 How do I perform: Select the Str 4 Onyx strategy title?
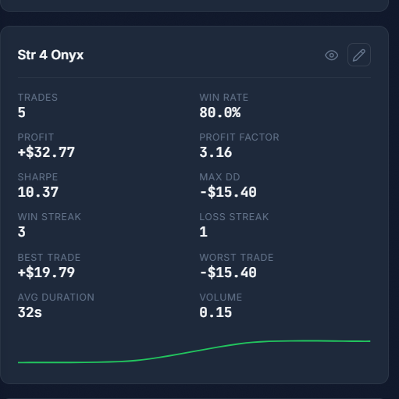pyautogui.click(x=51, y=55)
